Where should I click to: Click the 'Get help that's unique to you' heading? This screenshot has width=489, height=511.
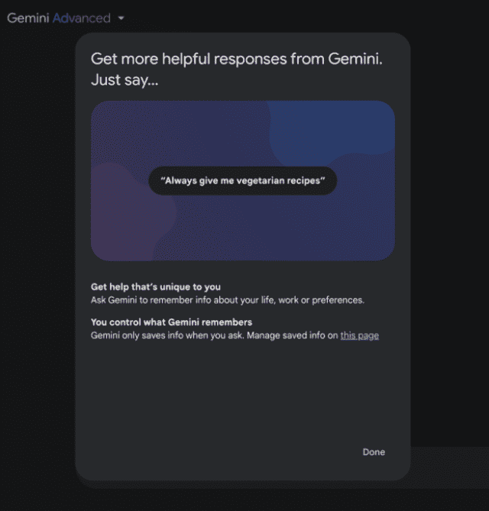(156, 286)
